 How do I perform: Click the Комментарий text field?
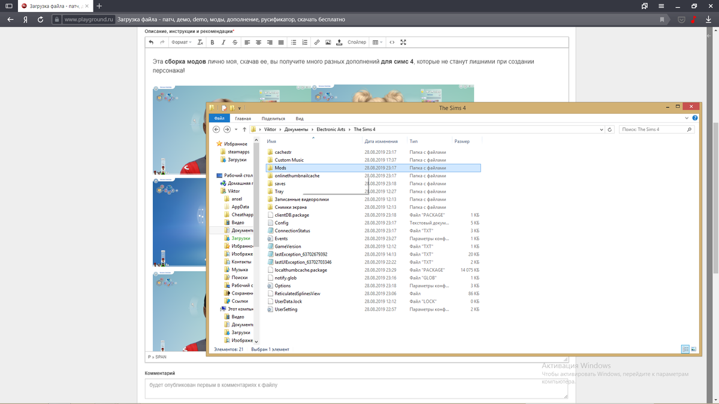coord(356,389)
